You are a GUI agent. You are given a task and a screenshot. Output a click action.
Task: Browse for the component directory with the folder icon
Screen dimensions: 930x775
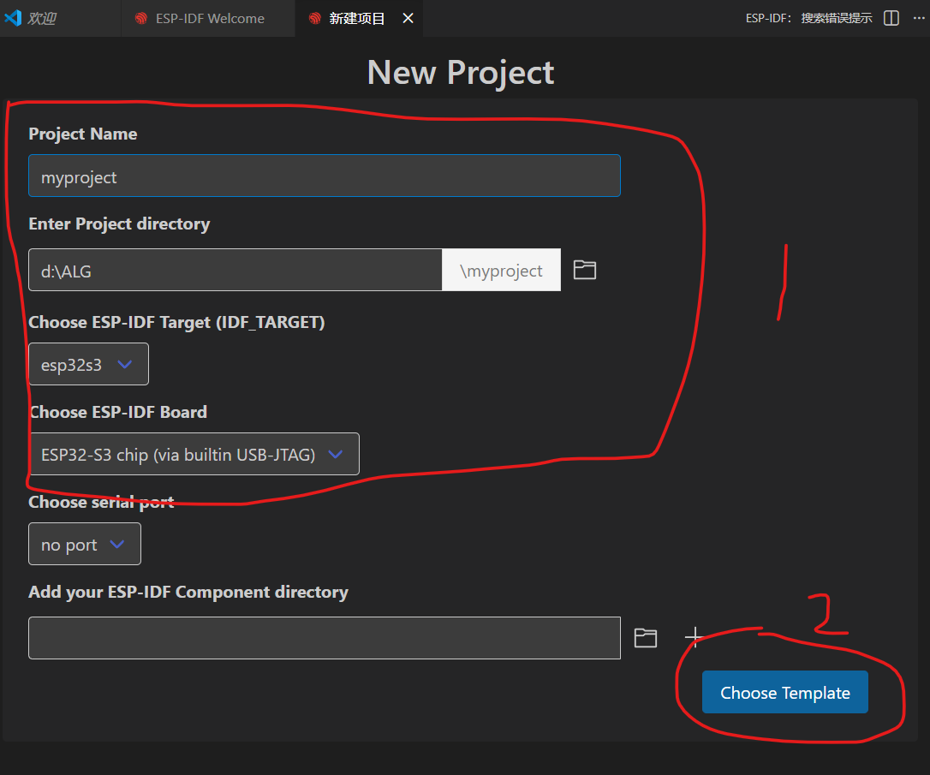(x=646, y=638)
